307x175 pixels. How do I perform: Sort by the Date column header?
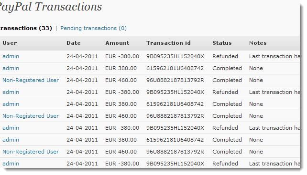coord(74,43)
